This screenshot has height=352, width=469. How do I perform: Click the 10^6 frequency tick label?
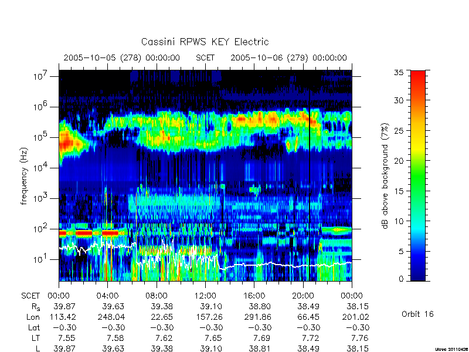click(x=41, y=107)
